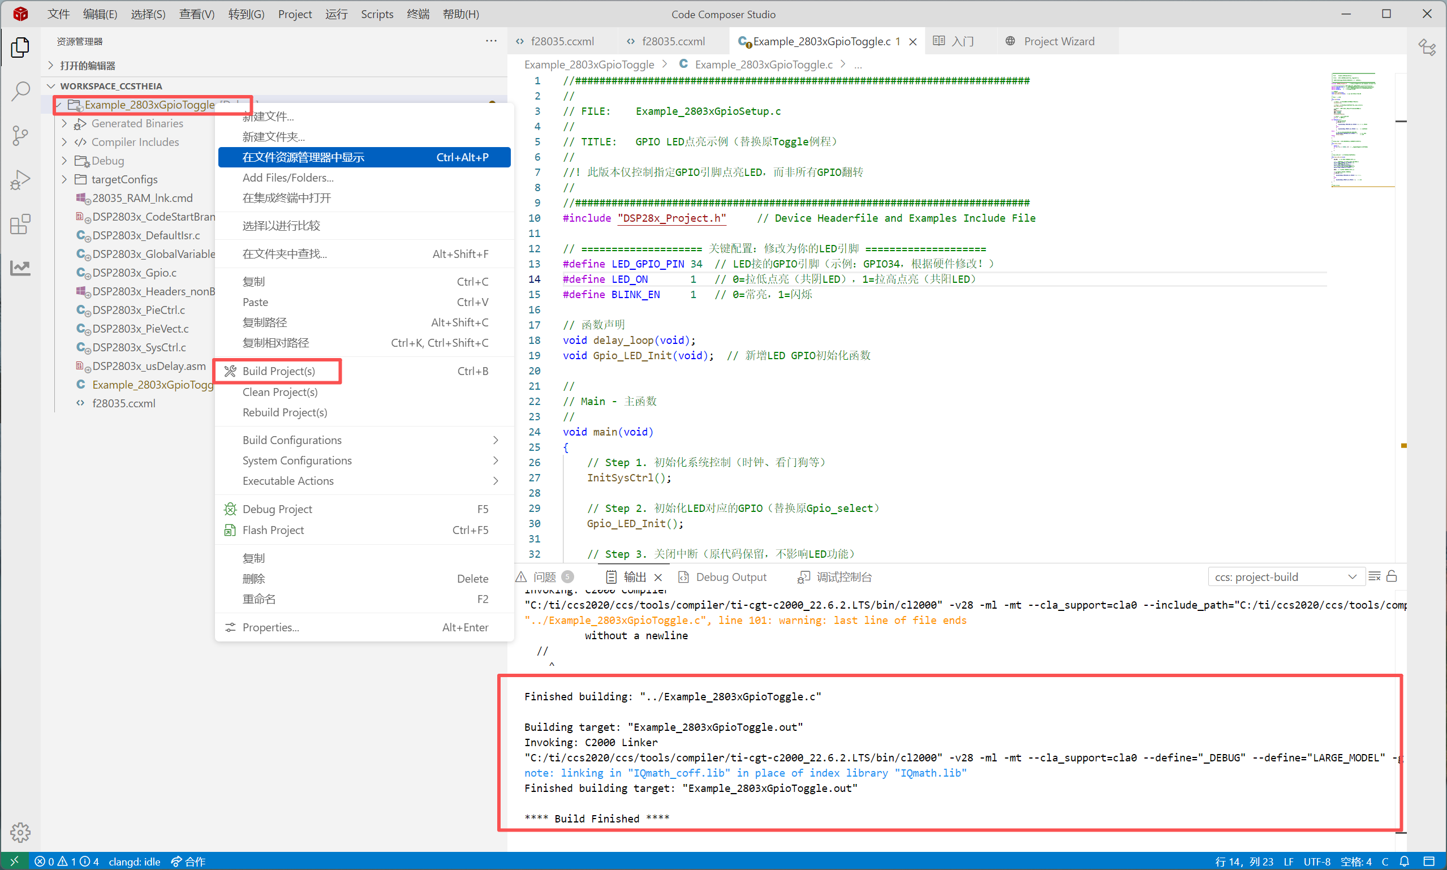This screenshot has height=870, width=1447.
Task: Click the clear output list icon
Action: coord(1375,576)
